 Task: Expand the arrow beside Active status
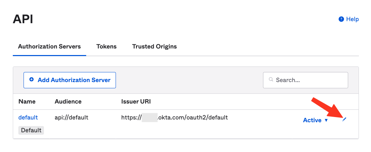pos(326,120)
